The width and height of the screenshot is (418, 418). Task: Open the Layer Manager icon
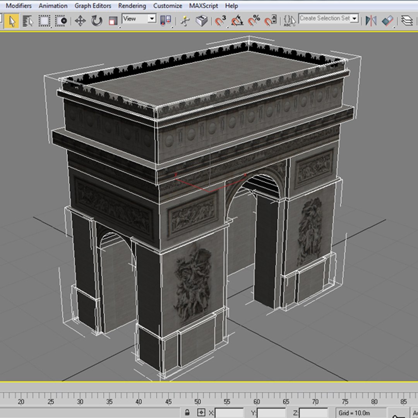407,21
